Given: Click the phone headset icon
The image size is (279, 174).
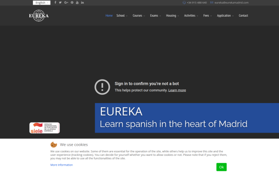Looking at the screenshot, I should click(184, 2).
